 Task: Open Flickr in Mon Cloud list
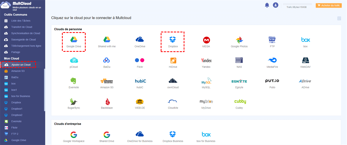pyautogui.click(x=14, y=128)
